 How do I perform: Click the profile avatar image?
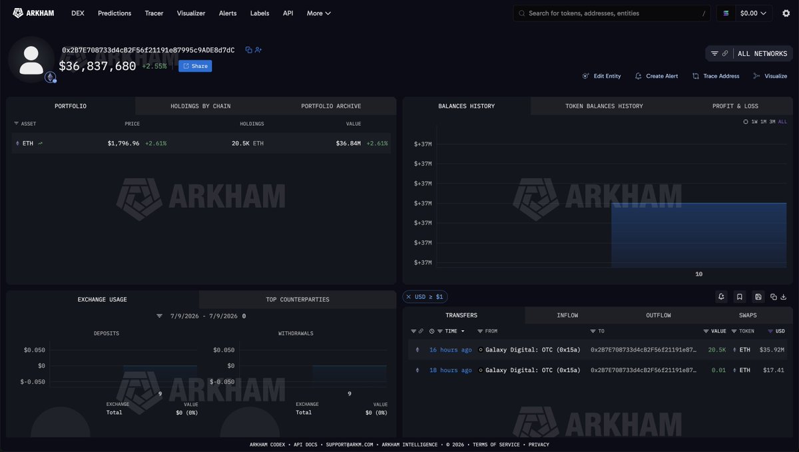(x=31, y=59)
